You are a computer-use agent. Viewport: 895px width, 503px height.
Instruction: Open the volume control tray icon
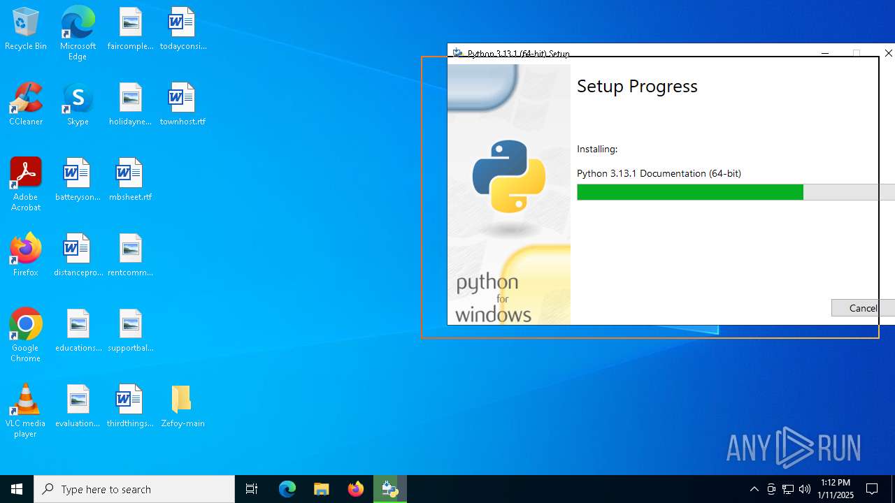point(805,489)
